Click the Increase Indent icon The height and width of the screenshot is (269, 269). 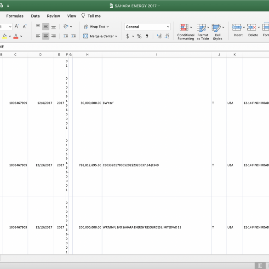click(74, 36)
